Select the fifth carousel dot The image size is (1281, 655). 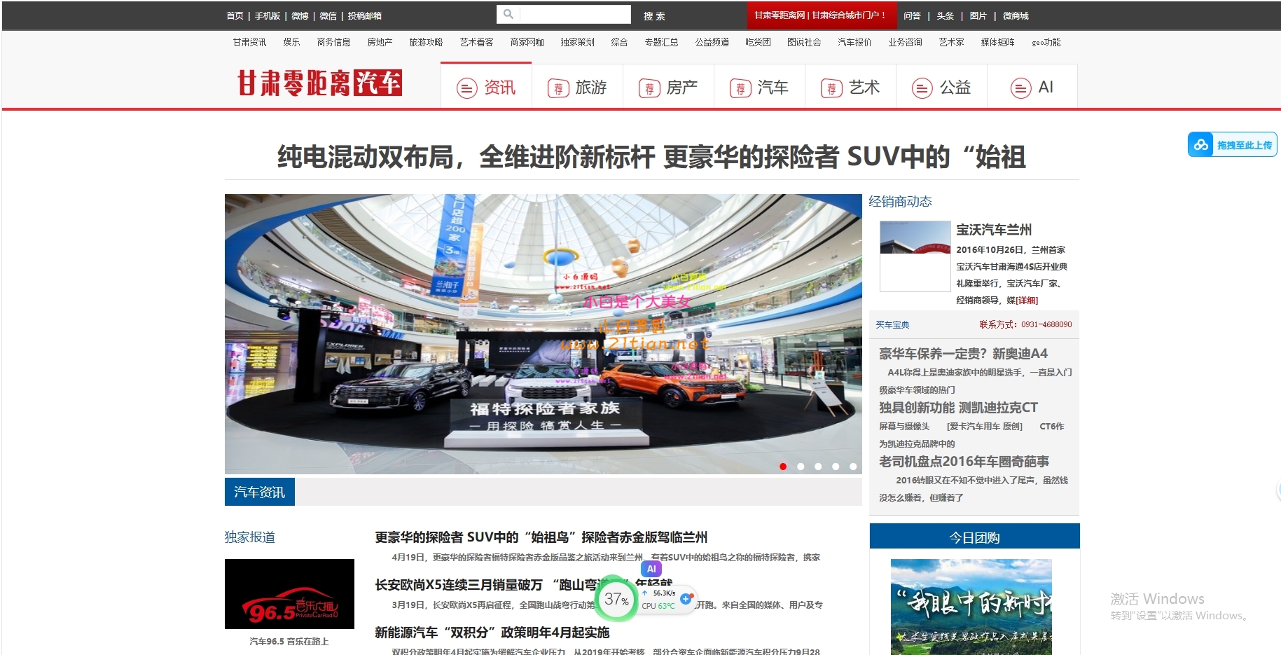click(853, 467)
